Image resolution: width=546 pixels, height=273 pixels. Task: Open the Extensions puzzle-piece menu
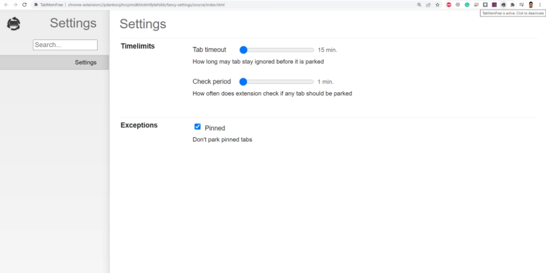512,5
